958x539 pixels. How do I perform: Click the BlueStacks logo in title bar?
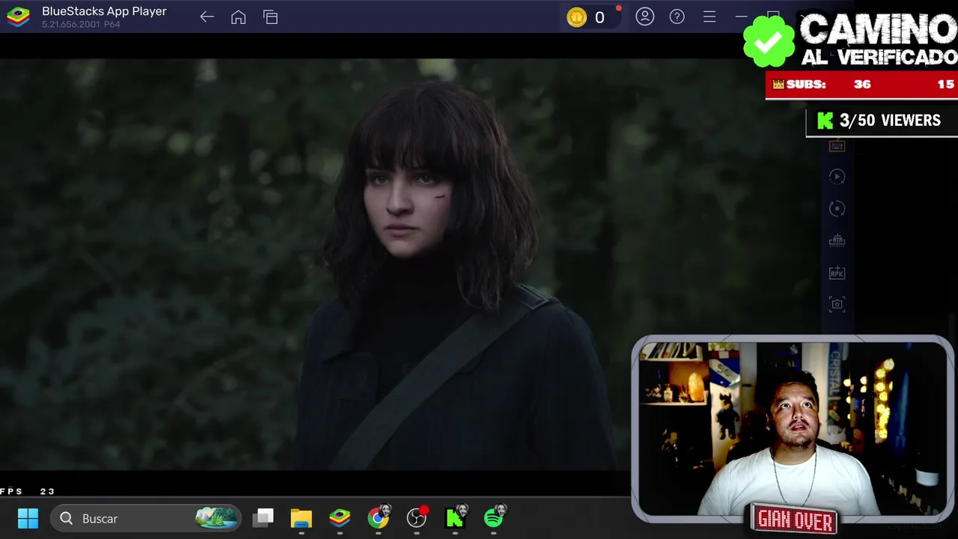(18, 17)
